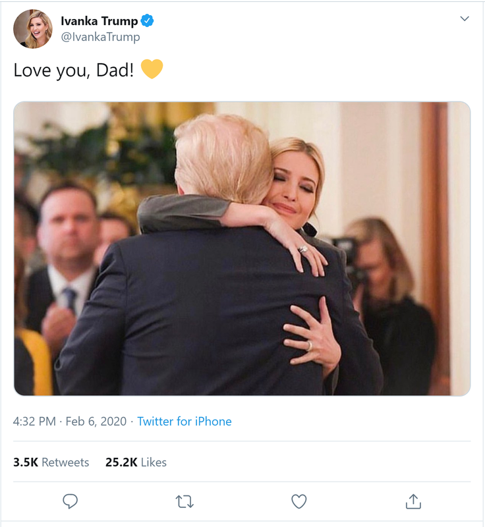The image size is (485, 527).
Task: Click the Feb 6, 2020 date
Action: 96,422
